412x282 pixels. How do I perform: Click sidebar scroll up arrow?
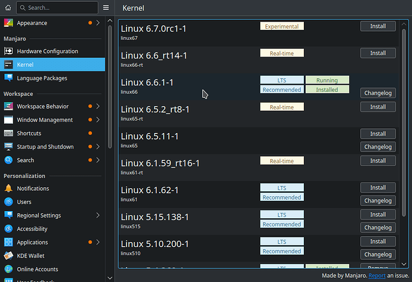tap(110, 21)
